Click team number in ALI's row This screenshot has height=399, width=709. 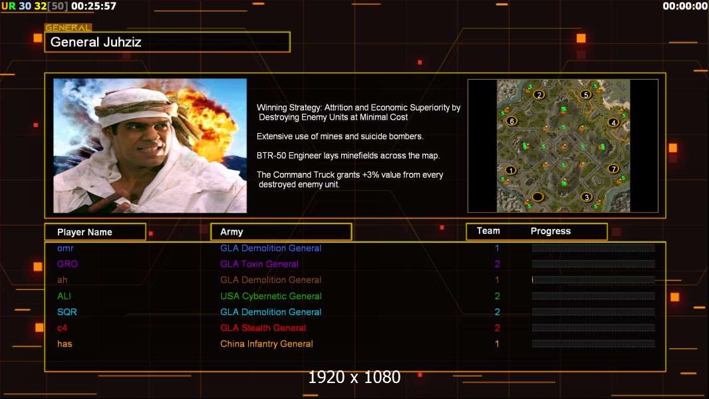pos(497,296)
